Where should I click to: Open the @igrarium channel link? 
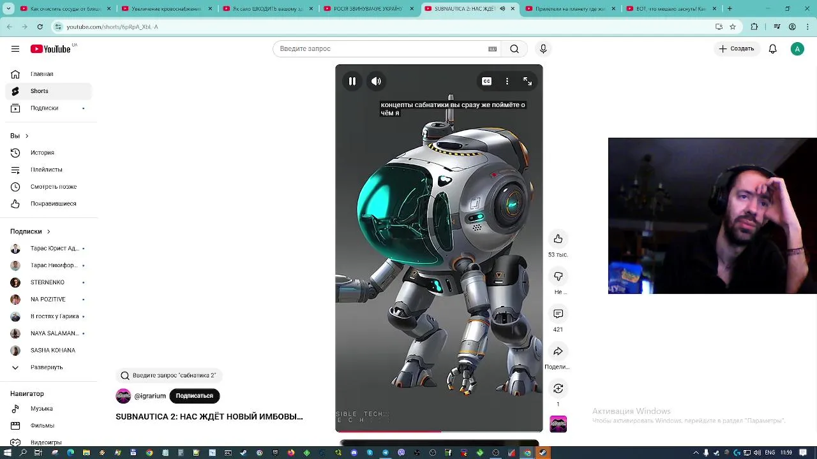150,396
